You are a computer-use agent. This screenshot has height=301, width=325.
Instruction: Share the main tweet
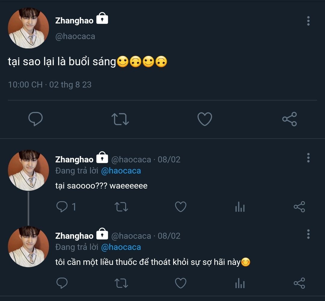pyautogui.click(x=289, y=119)
